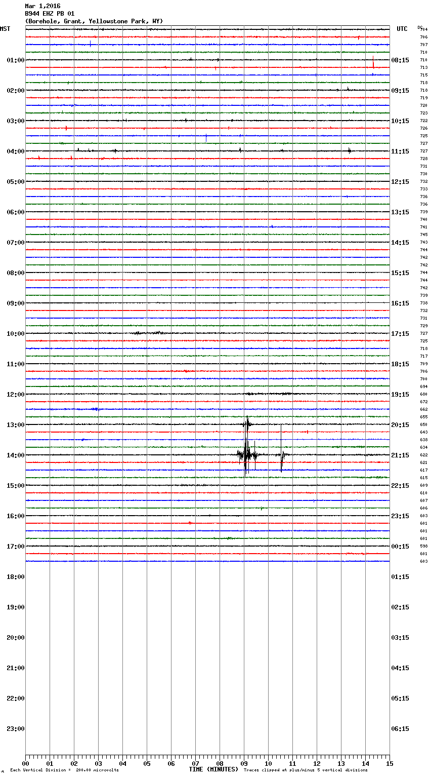Select the 13:15 UTC time label

pos(400,212)
